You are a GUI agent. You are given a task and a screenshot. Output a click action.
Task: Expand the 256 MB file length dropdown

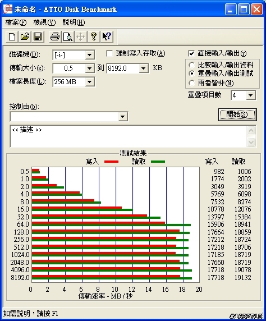[89, 82]
